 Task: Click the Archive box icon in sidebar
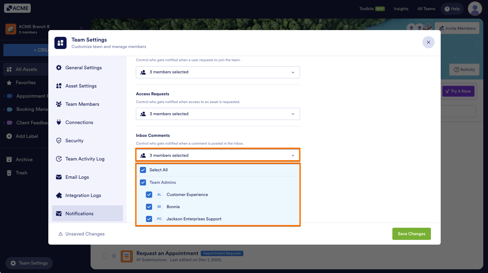pyautogui.click(x=9, y=159)
